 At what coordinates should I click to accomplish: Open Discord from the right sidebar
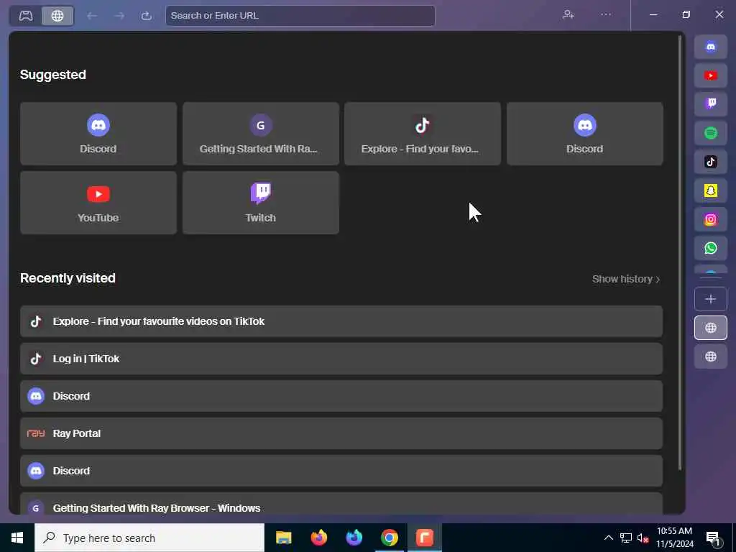(x=711, y=47)
